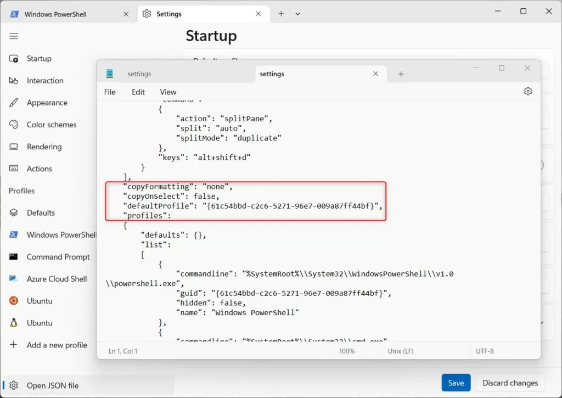Add a new tab in Notepad

click(x=401, y=74)
